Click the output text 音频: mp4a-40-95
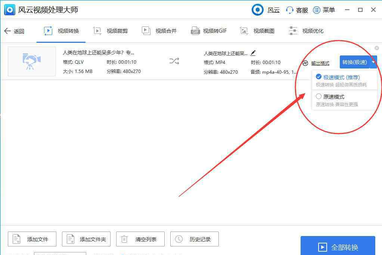Image resolution: width=382 pixels, height=255 pixels. (274, 72)
